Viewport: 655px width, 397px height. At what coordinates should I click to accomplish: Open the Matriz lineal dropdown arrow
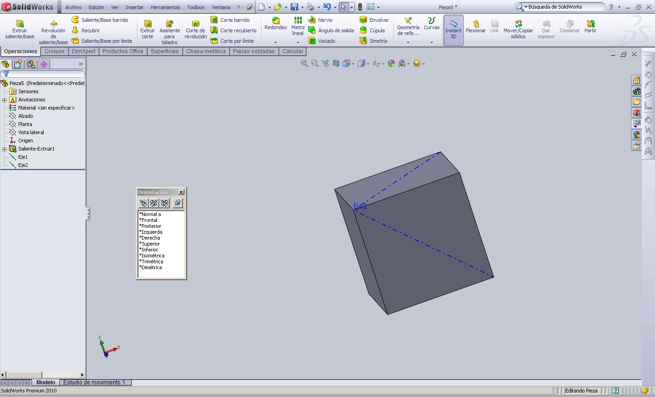pos(298,42)
